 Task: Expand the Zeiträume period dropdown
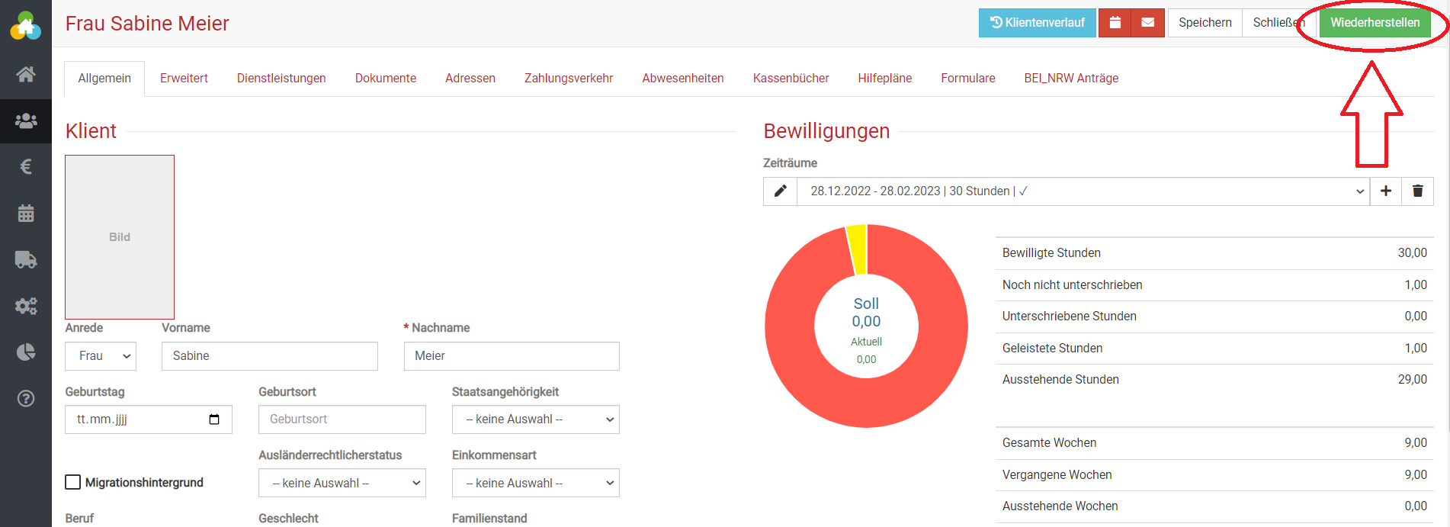point(1083,191)
